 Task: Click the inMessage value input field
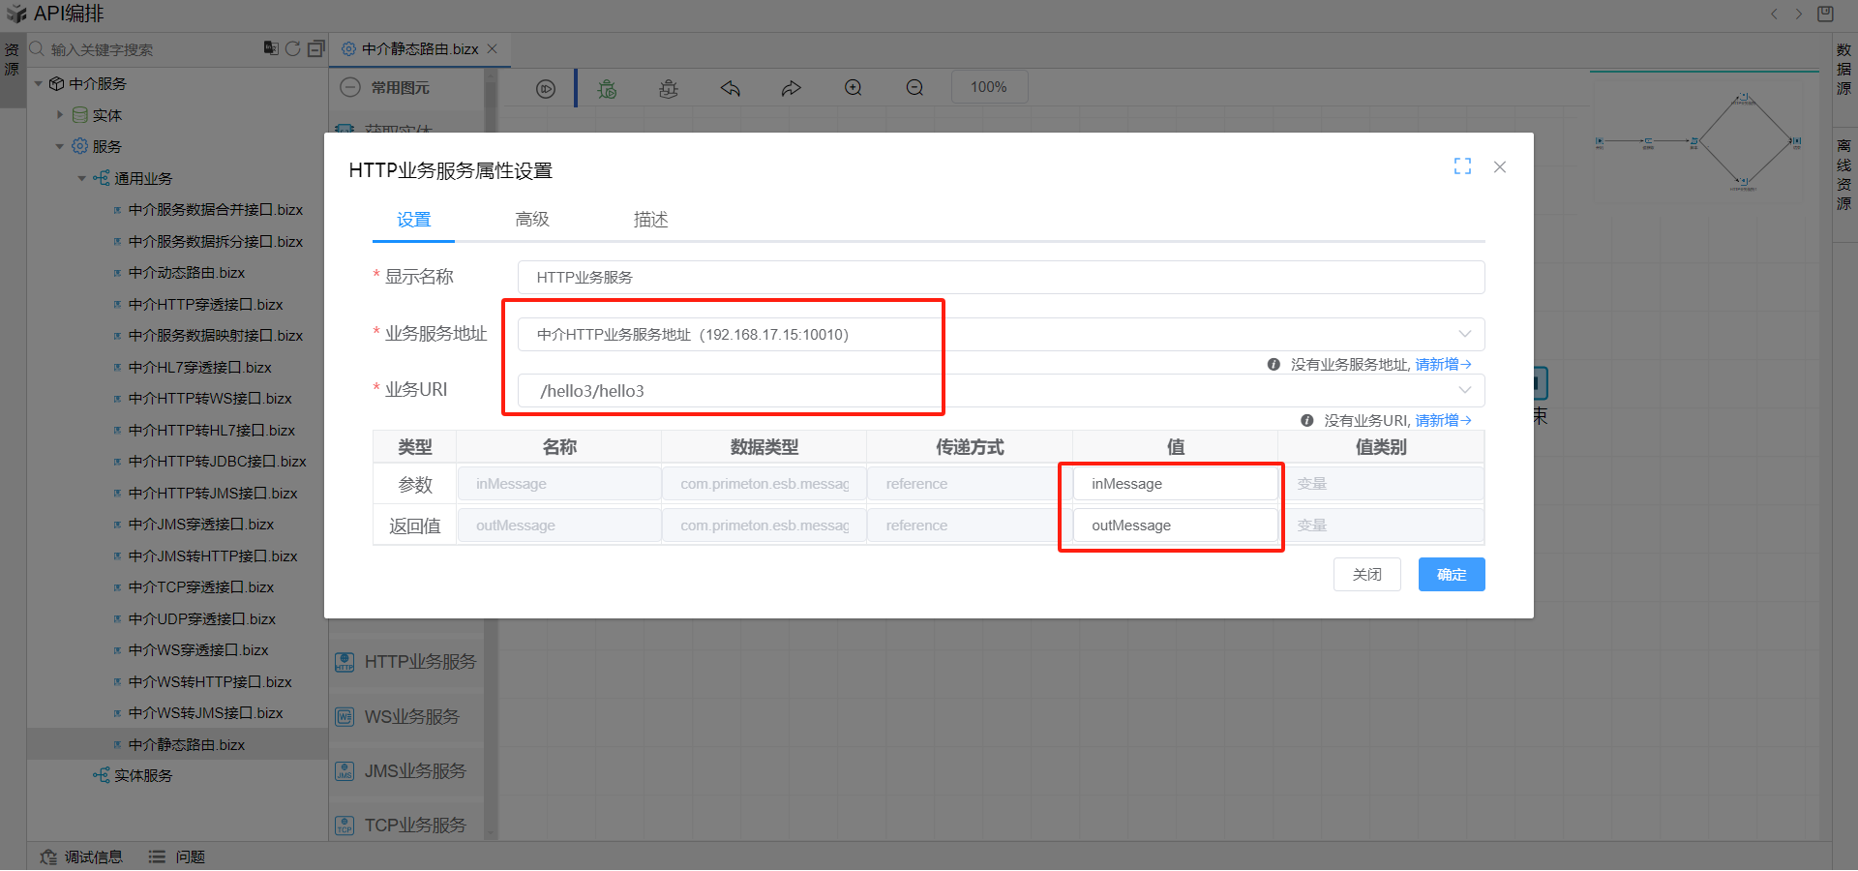coord(1174,484)
